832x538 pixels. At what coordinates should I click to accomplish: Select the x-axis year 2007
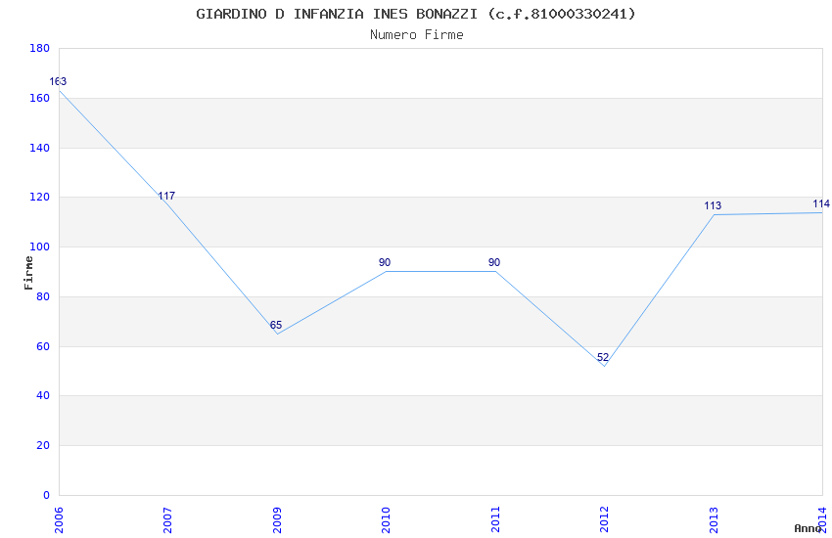coord(167,519)
